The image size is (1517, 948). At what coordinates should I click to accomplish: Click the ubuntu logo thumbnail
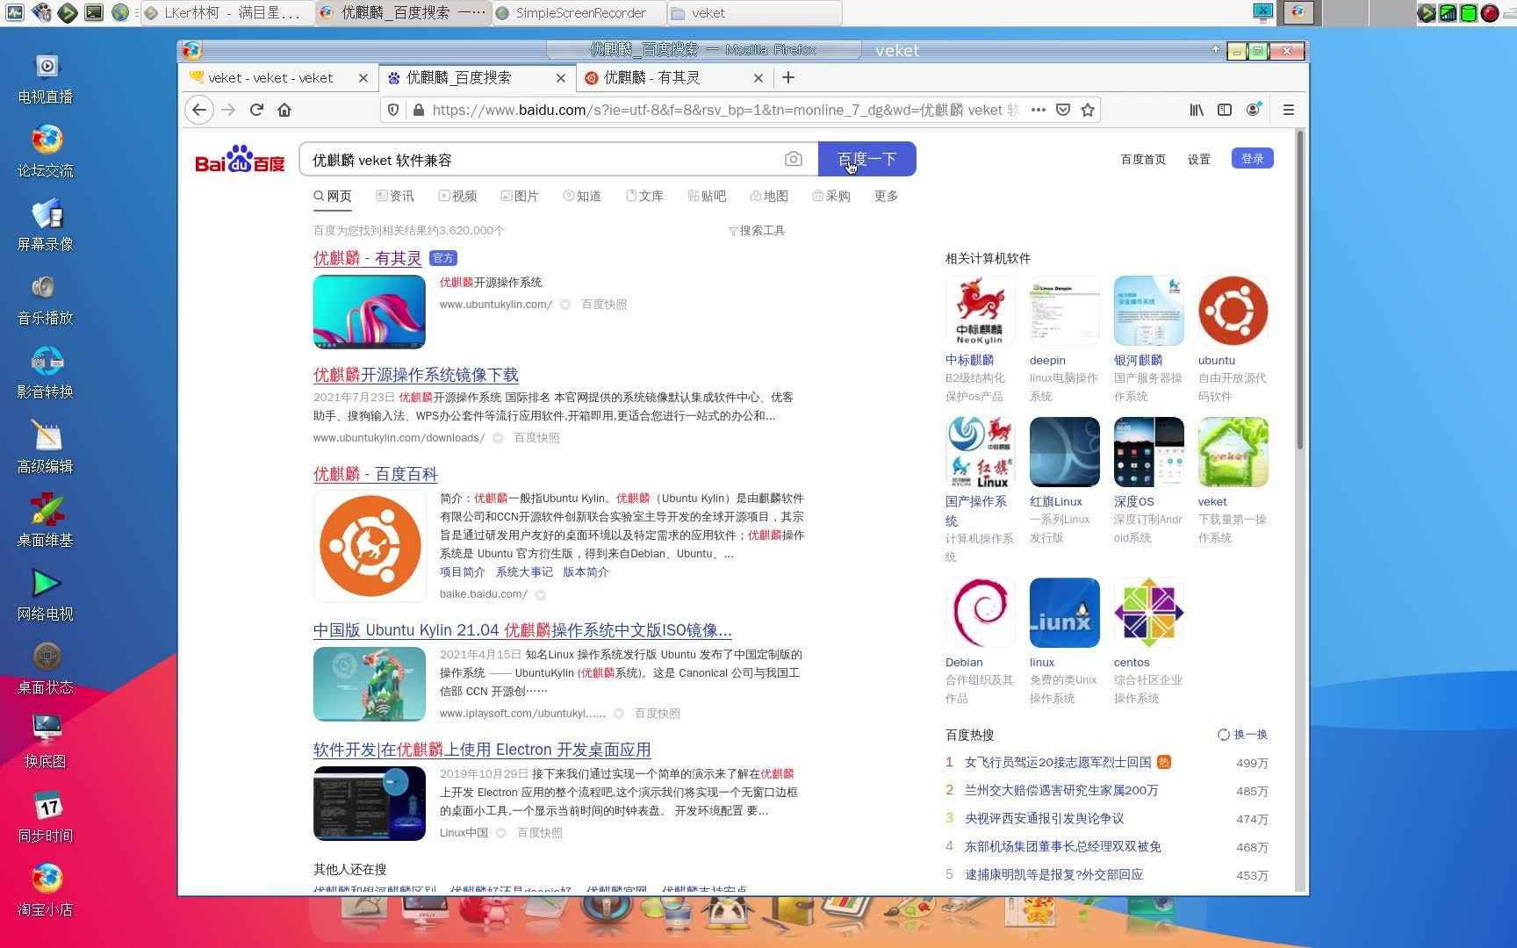click(x=1233, y=311)
